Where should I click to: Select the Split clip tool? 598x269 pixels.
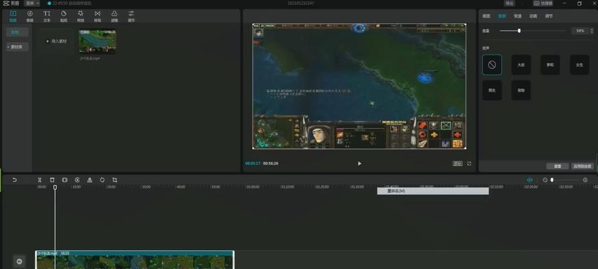40,180
